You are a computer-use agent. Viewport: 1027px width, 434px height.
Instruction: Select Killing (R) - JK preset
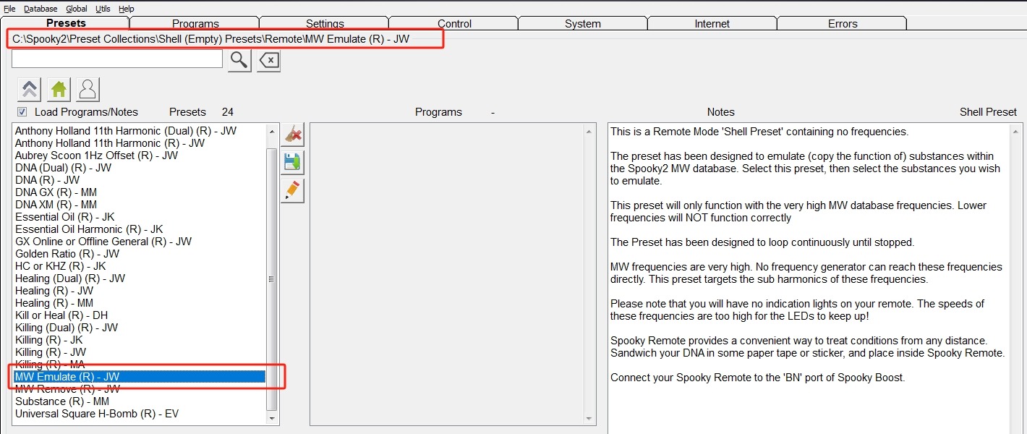[49, 340]
